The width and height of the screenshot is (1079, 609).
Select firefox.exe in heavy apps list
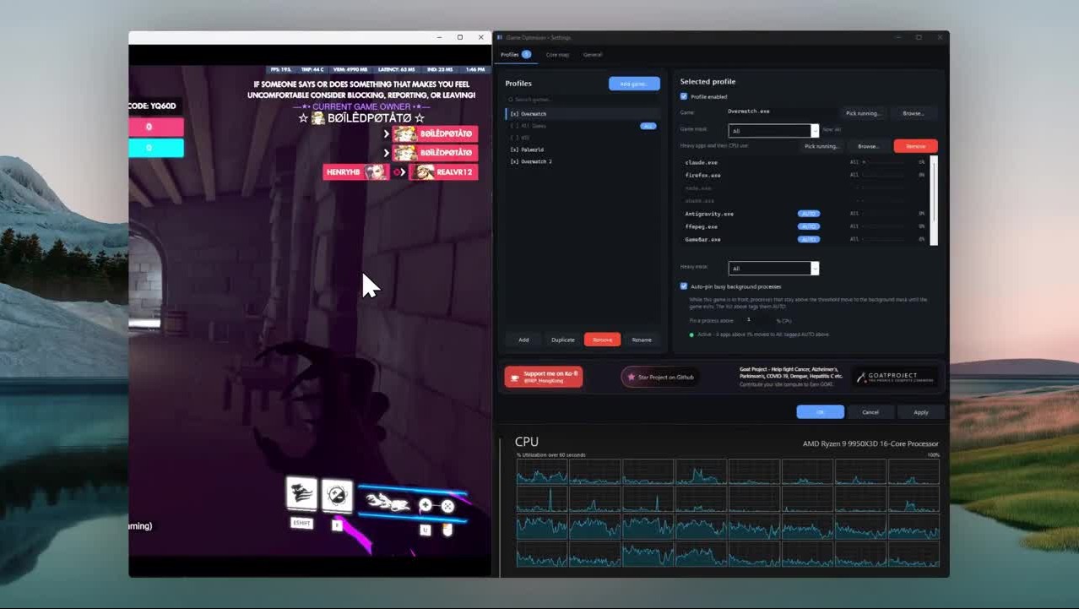[x=703, y=175]
